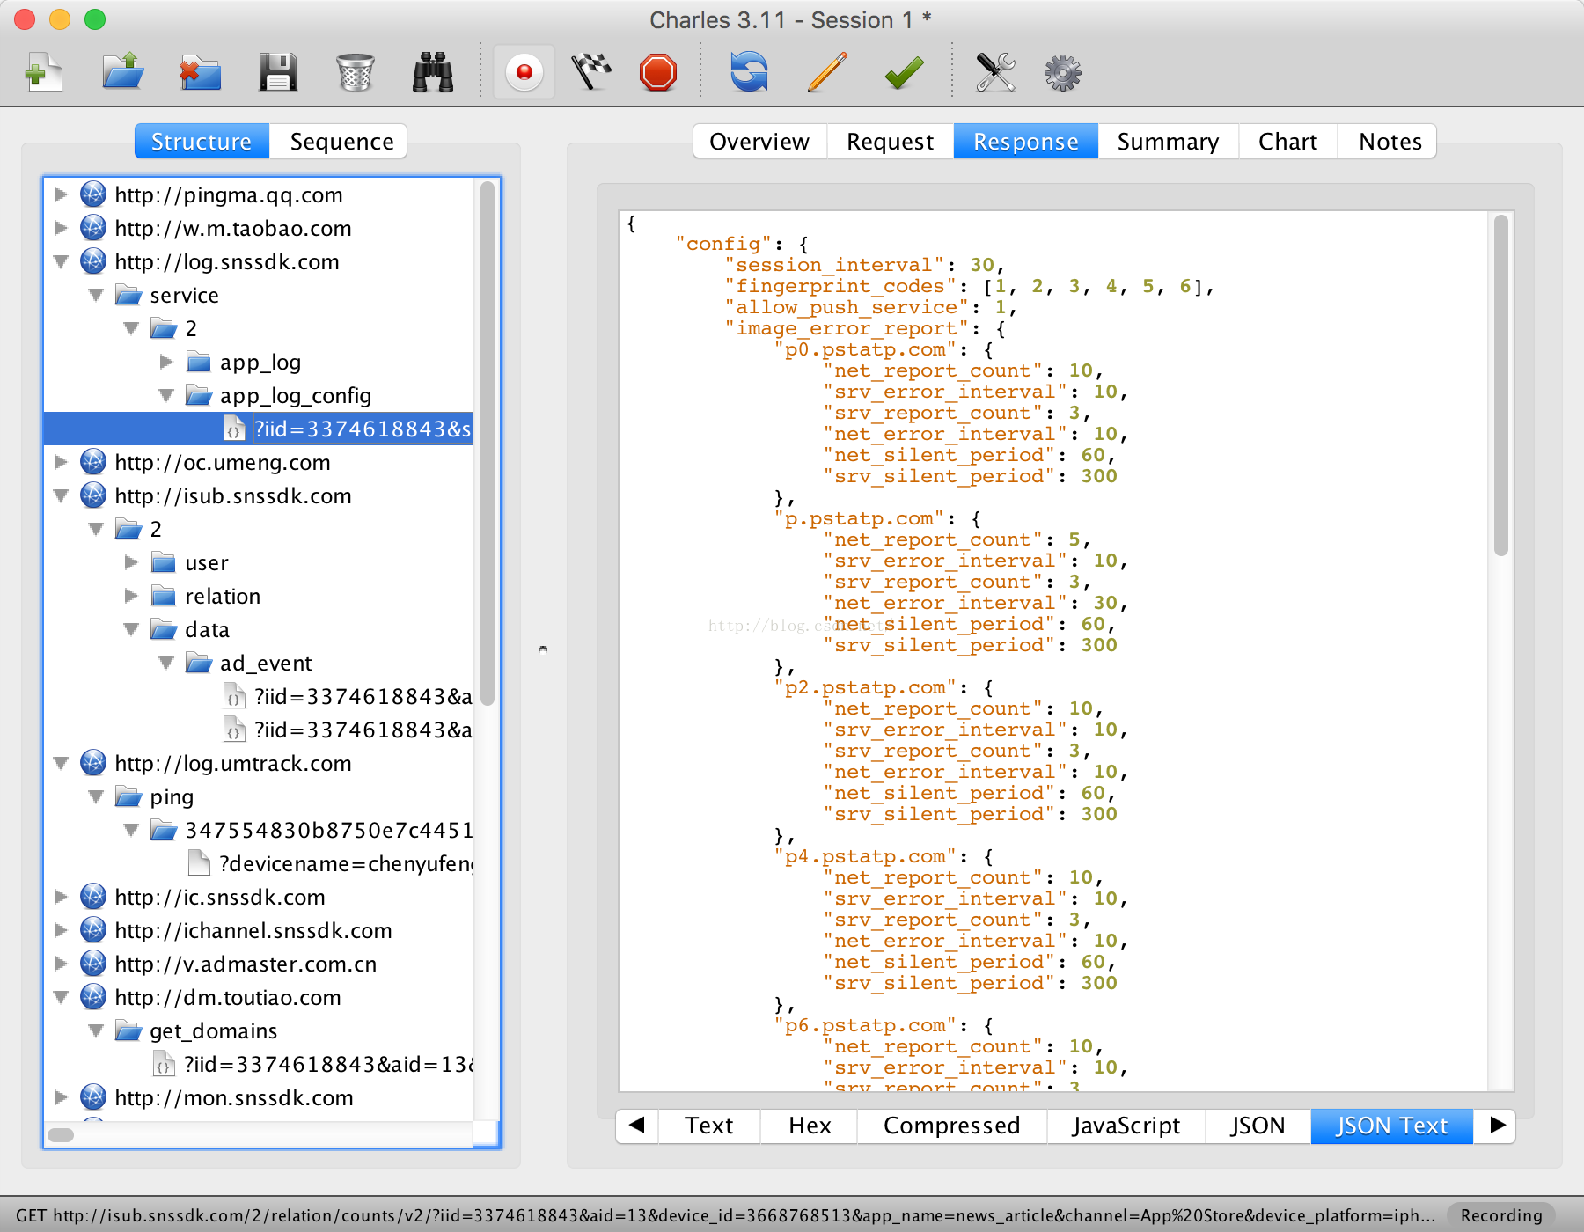Click the right arrow beside JSON Text

(x=1496, y=1126)
